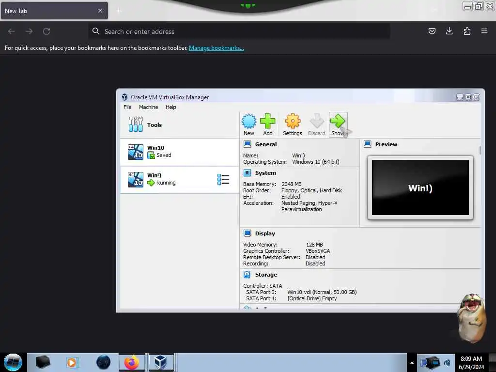496x372 pixels.
Task: Click the Storage section disk icon
Action: click(x=247, y=275)
